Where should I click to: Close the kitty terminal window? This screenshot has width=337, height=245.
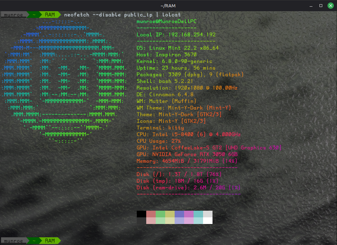(330, 6)
